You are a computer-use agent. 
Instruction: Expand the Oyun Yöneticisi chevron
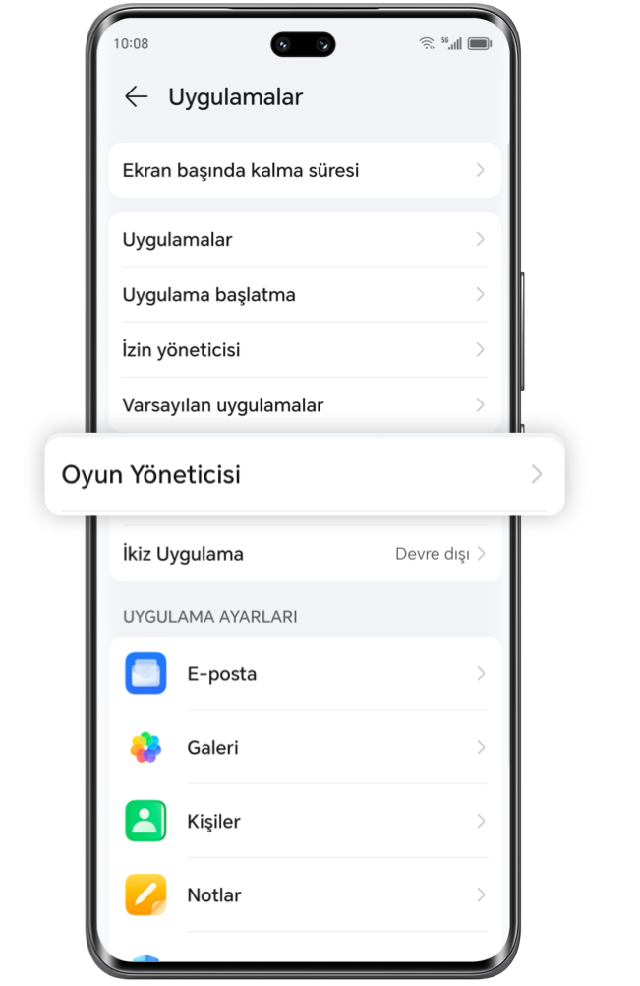pyautogui.click(x=537, y=474)
